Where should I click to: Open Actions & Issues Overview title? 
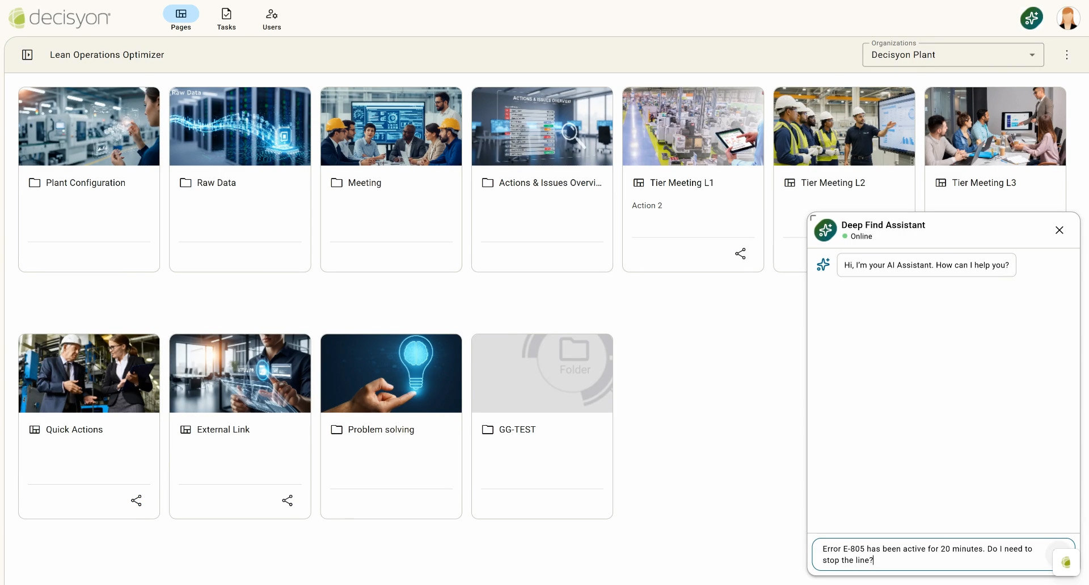click(x=550, y=183)
